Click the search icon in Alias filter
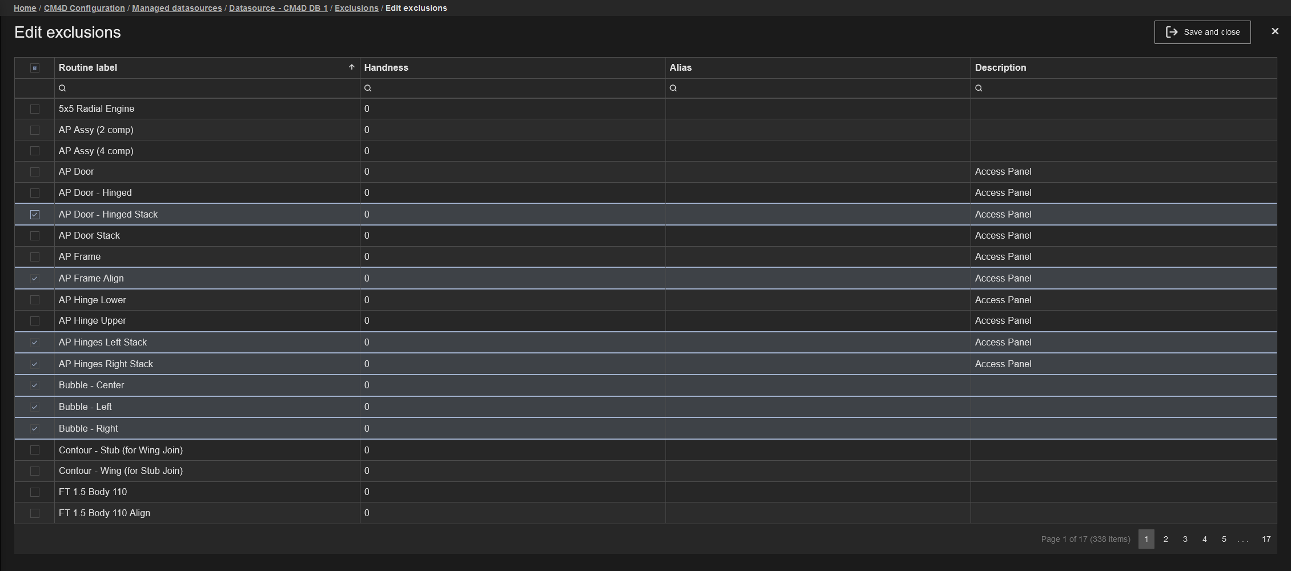Image resolution: width=1291 pixels, height=571 pixels. pos(673,88)
